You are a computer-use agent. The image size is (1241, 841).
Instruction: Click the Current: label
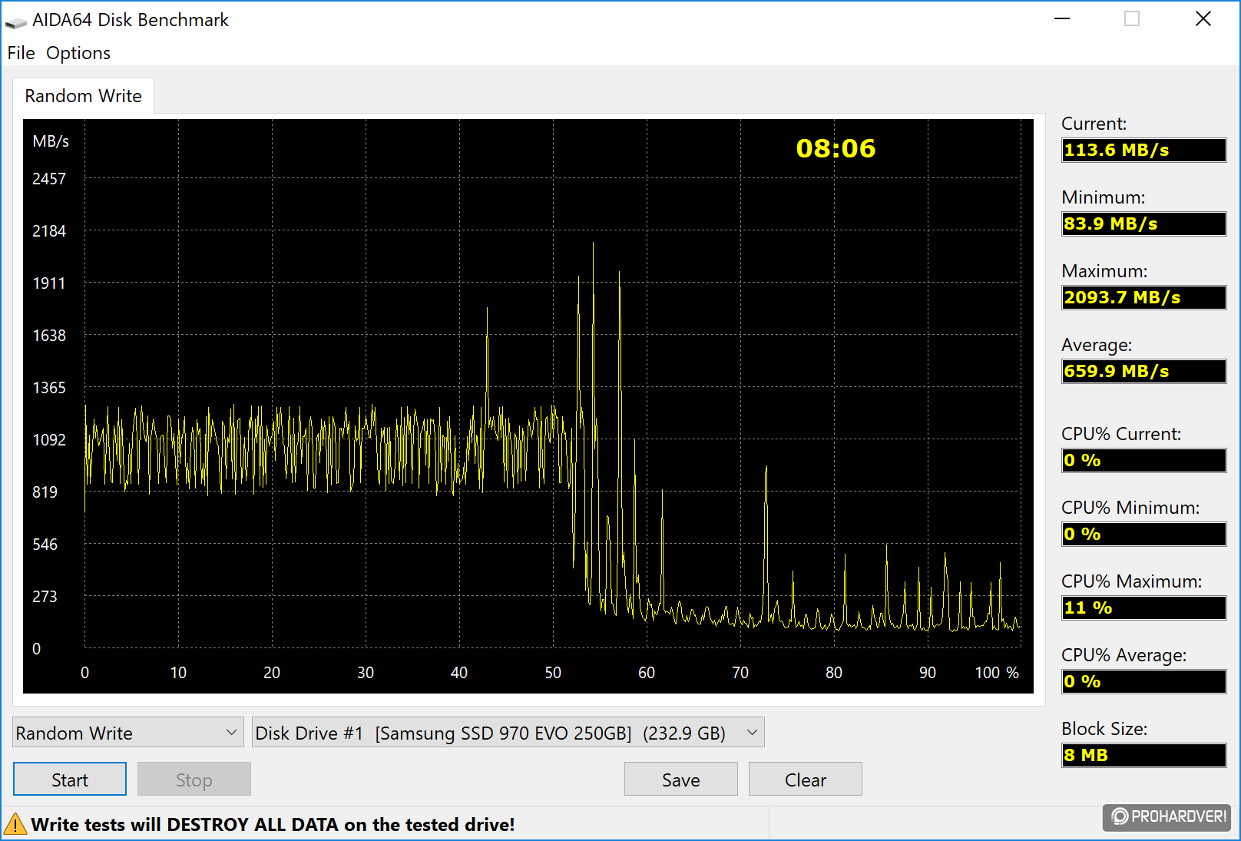(x=1094, y=124)
